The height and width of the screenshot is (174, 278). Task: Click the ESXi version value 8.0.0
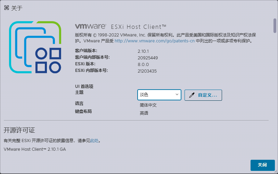click(144, 64)
